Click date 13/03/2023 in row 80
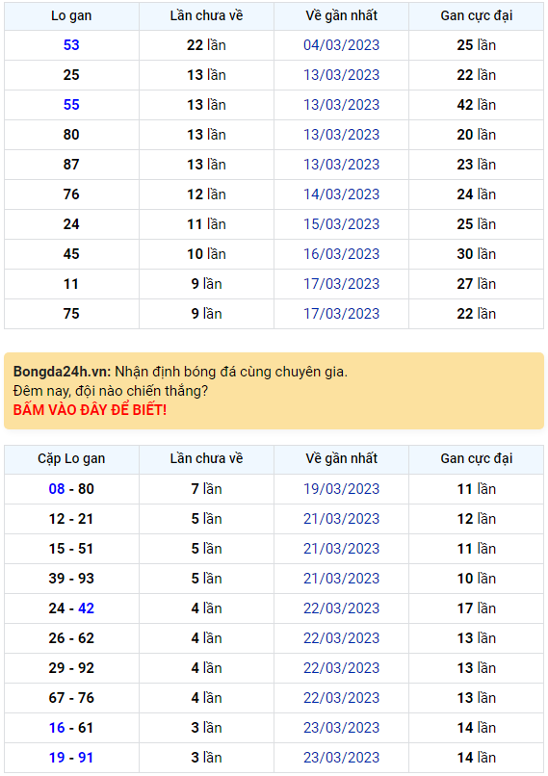 pyautogui.click(x=342, y=135)
